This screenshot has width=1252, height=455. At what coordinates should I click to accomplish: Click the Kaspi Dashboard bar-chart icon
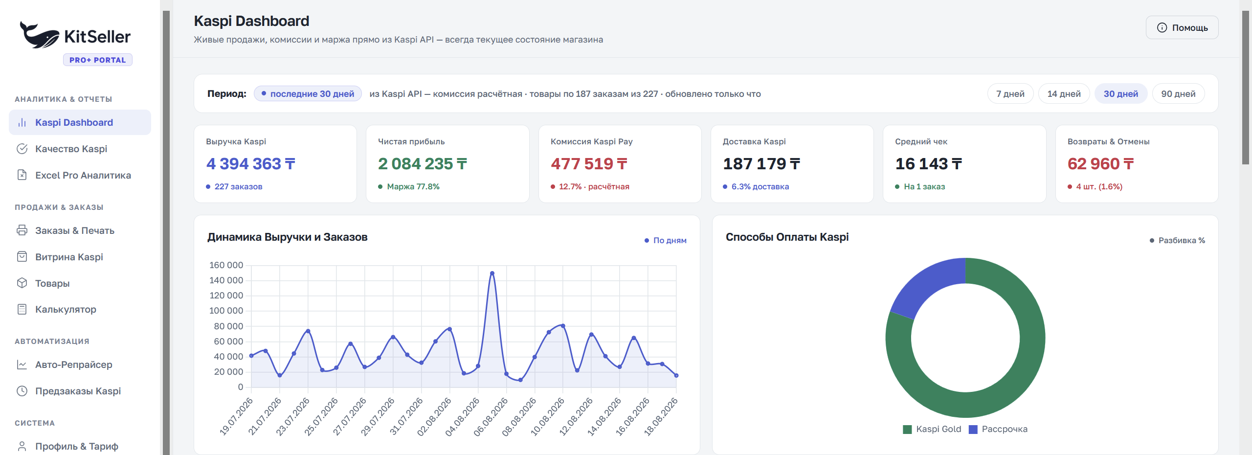coord(22,122)
